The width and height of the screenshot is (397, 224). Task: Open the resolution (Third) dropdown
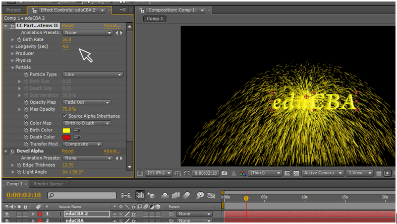(x=265, y=173)
